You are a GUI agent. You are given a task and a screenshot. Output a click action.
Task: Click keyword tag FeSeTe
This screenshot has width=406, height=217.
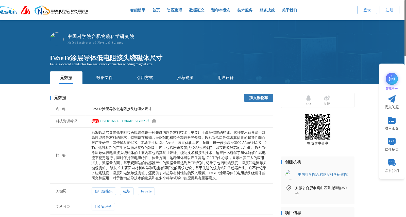(146, 191)
